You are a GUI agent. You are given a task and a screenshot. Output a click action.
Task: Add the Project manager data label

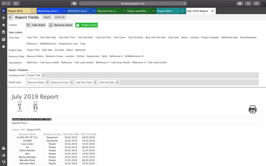click(210, 37)
